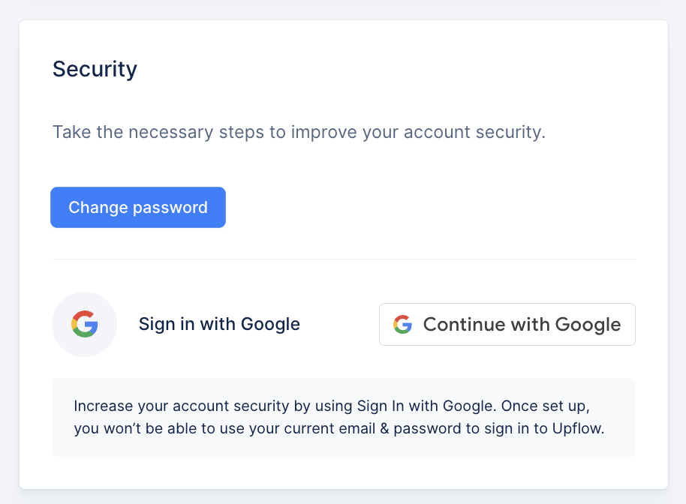Viewport: 686px width, 504px height.
Task: Click the round Google logo badge
Action: [x=85, y=324]
